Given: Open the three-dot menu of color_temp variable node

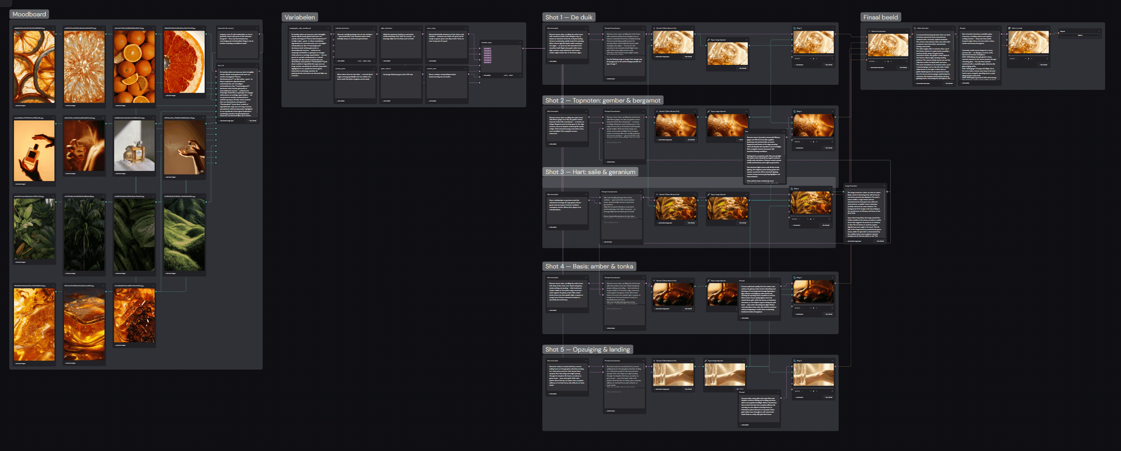Looking at the screenshot, I should click(465, 28).
